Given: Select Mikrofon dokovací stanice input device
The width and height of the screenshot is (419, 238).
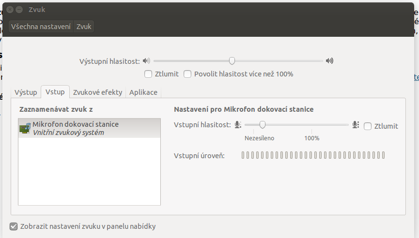Looking at the screenshot, I should 89,128.
